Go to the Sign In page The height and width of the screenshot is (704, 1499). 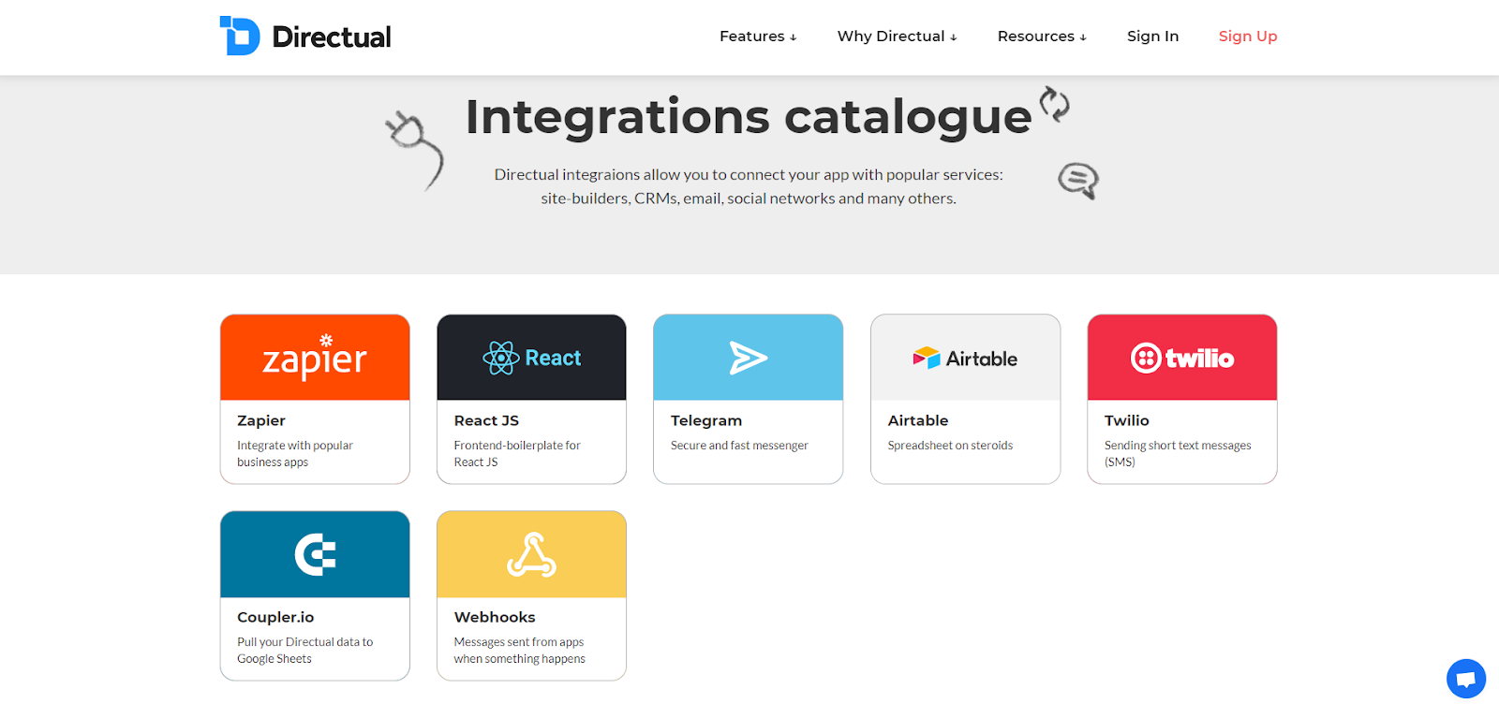(x=1152, y=37)
